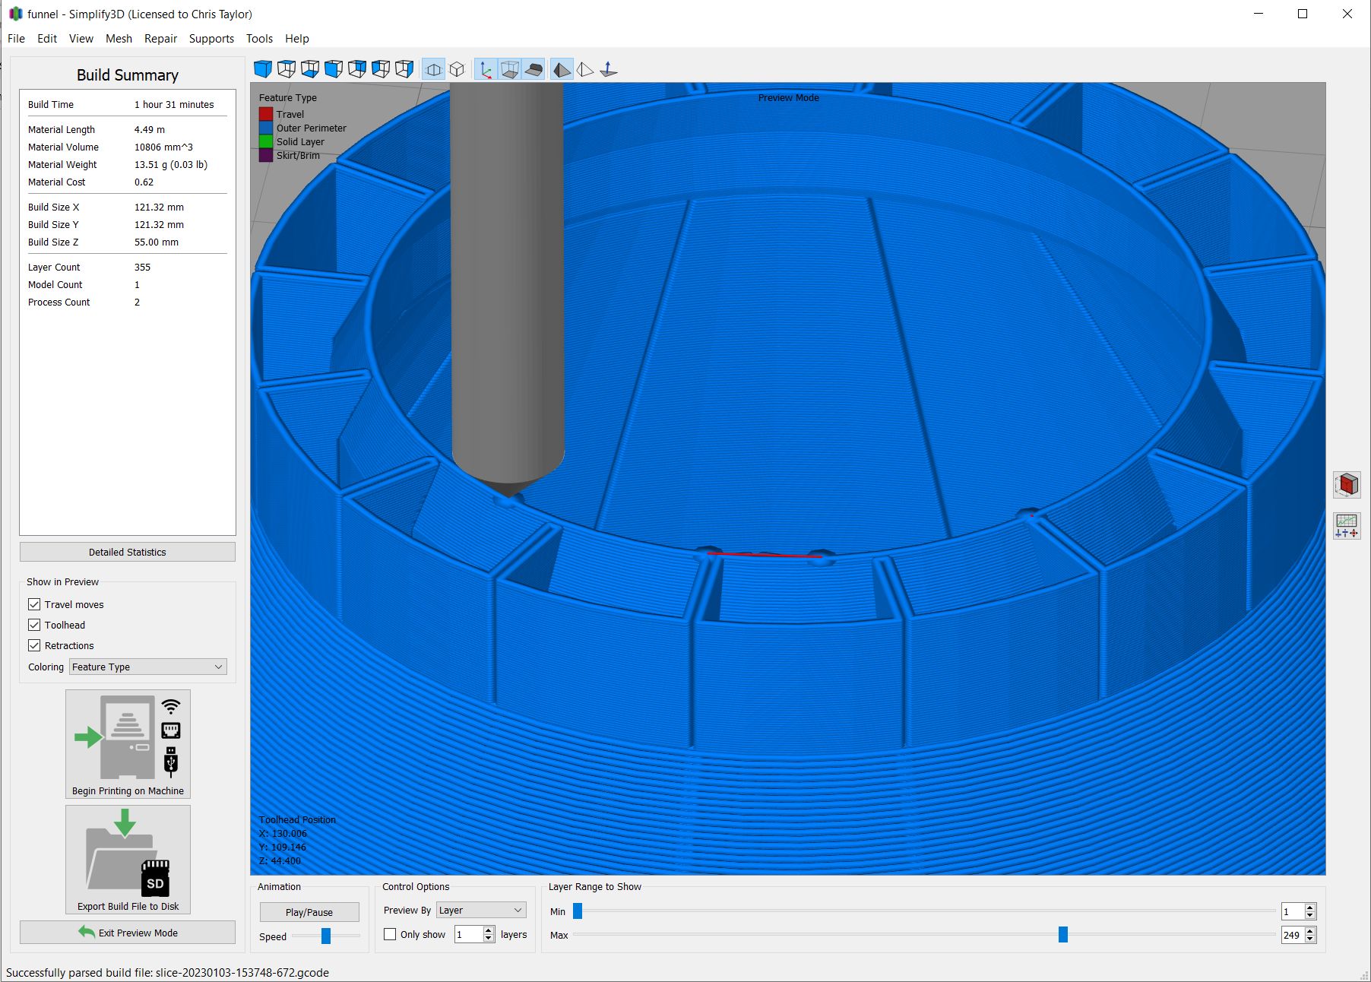Viewport: 1371px width, 982px height.
Task: Click Export Build File to Disk
Action: [128, 860]
